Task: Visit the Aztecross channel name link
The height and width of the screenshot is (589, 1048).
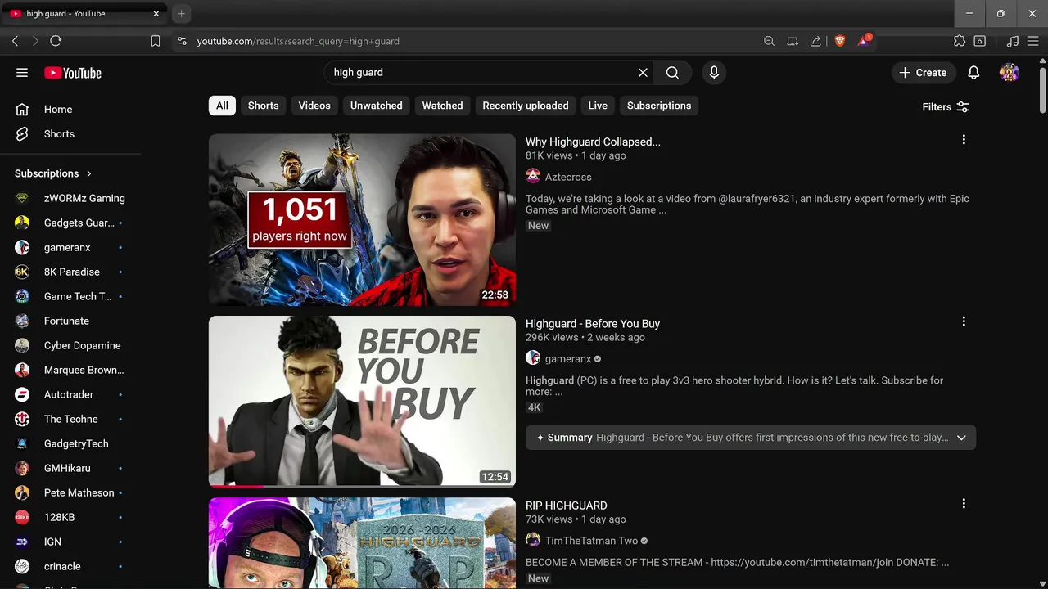Action: click(x=568, y=177)
